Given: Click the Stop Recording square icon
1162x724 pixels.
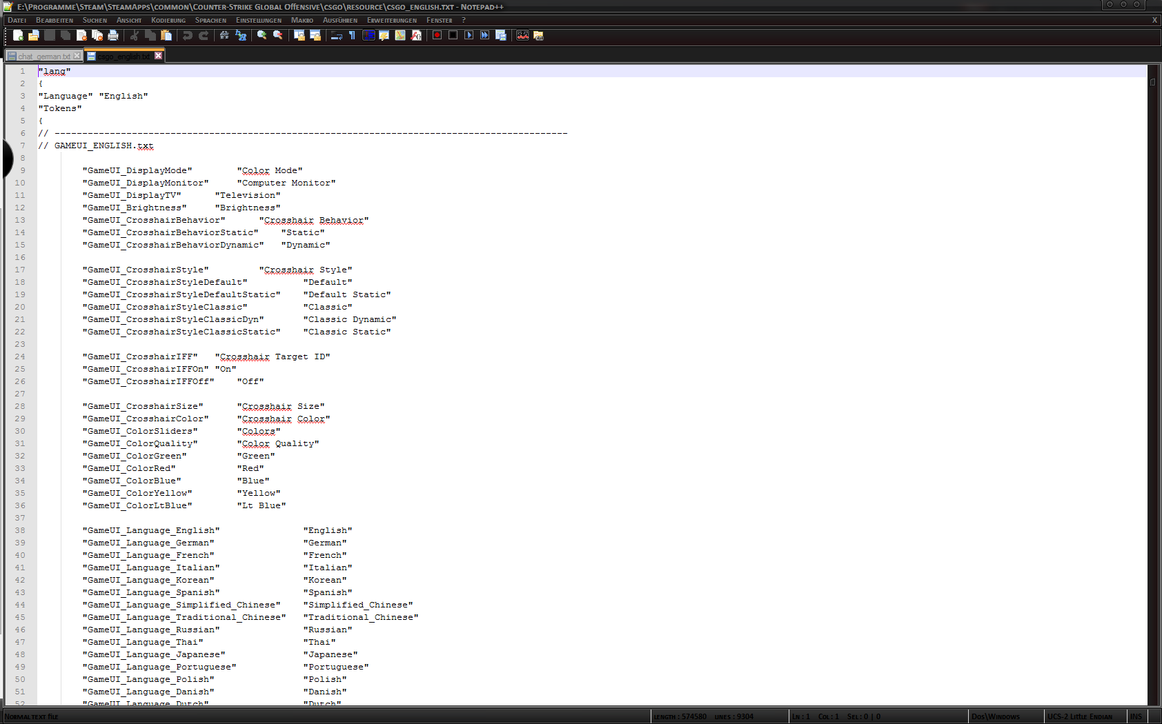Looking at the screenshot, I should click(x=453, y=35).
